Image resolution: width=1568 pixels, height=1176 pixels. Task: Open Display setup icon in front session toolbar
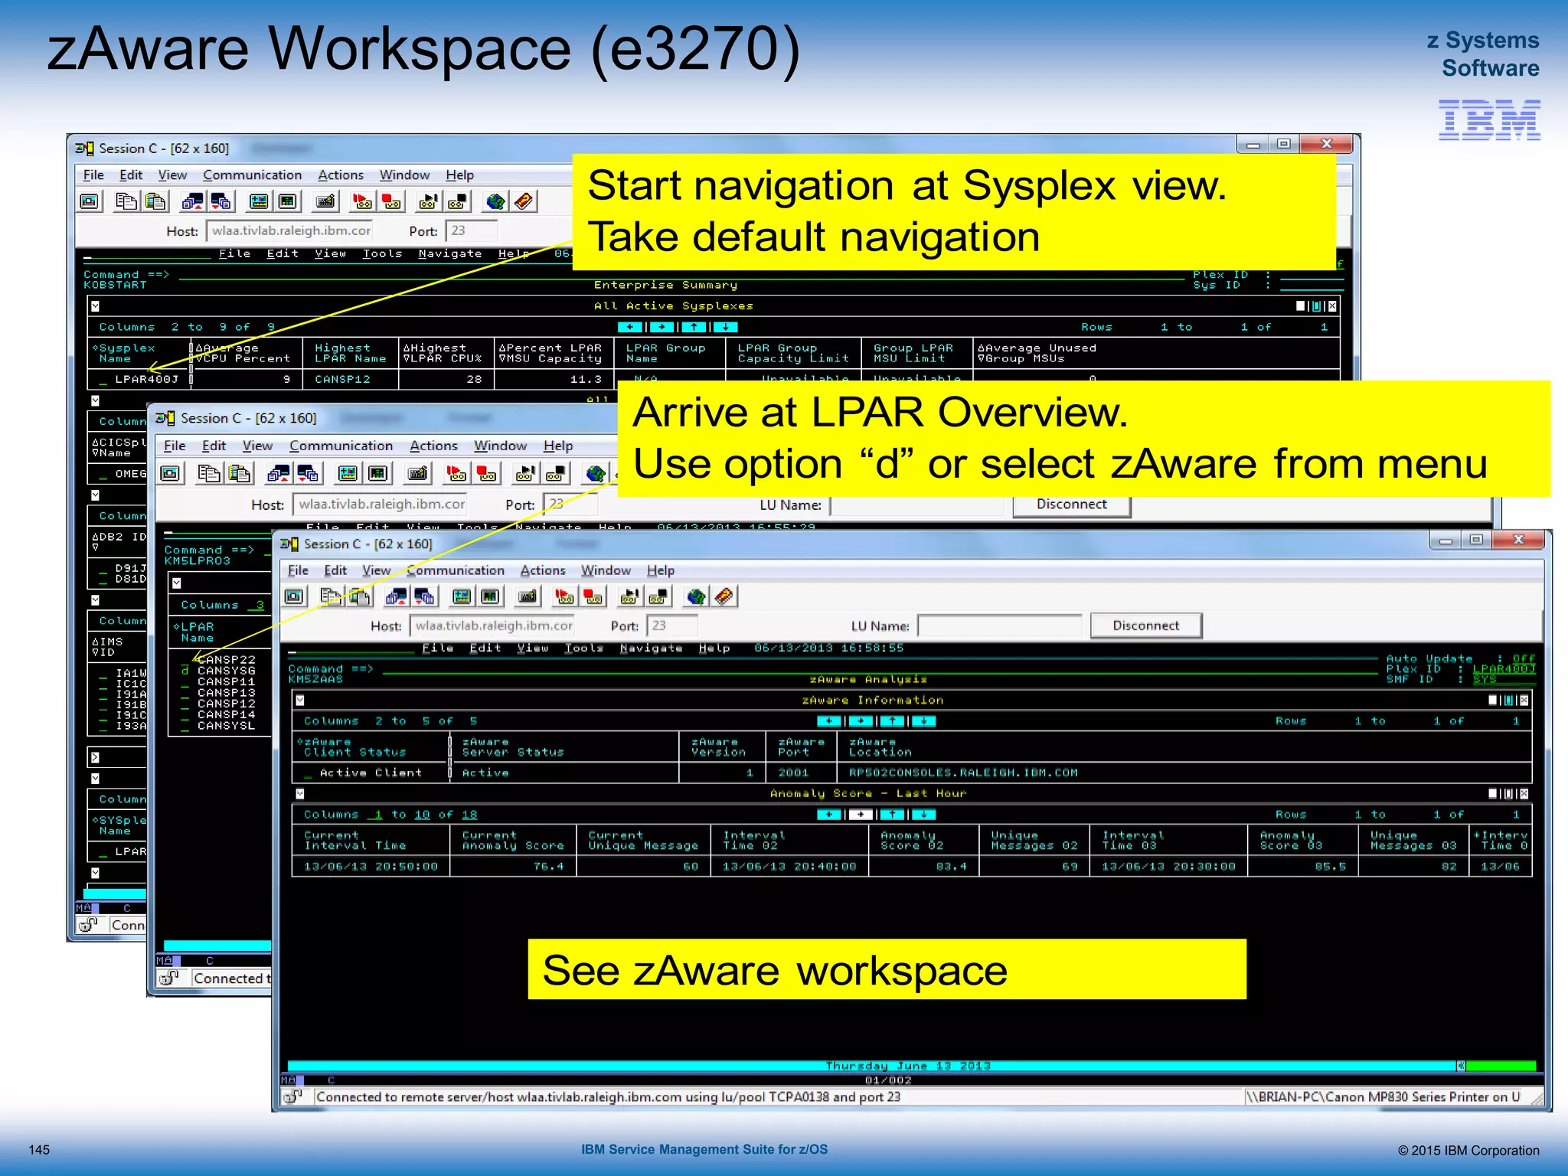462,596
